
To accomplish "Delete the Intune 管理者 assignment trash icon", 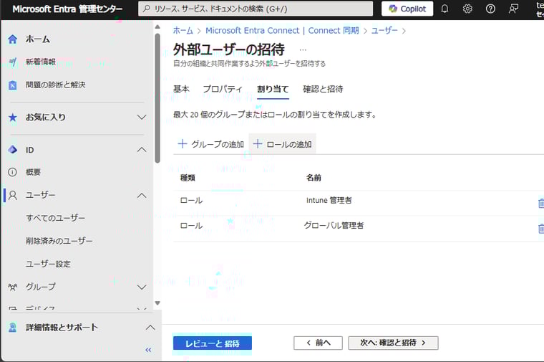I will pos(541,204).
